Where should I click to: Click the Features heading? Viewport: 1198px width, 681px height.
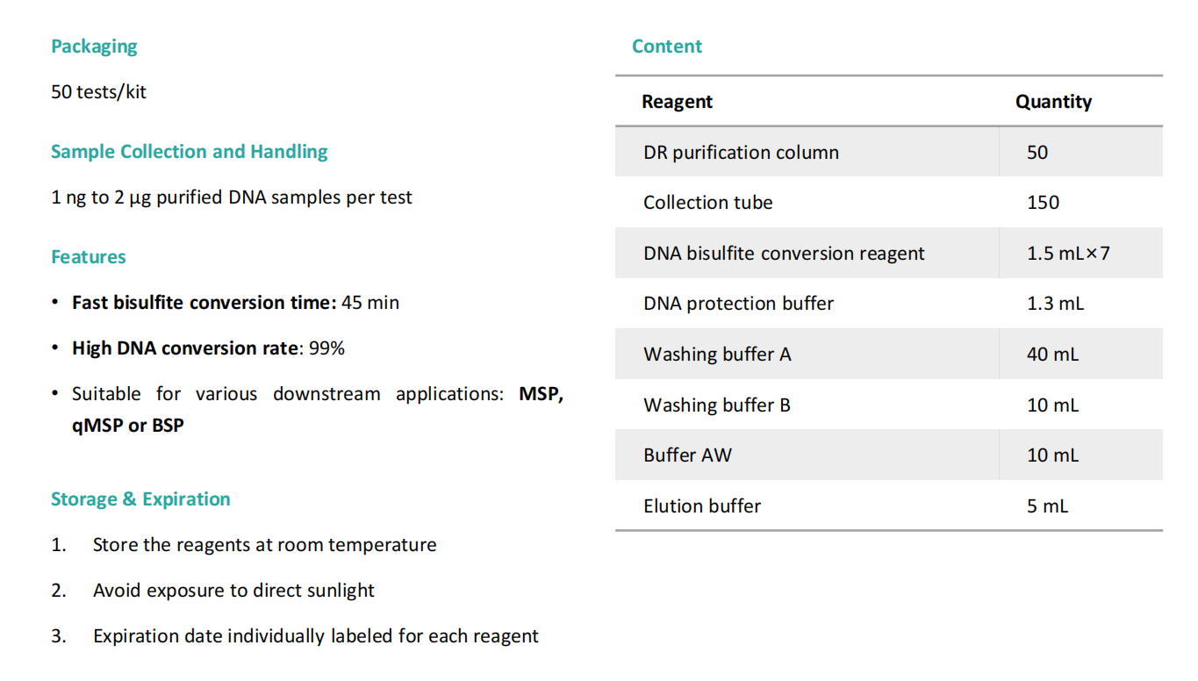(88, 257)
